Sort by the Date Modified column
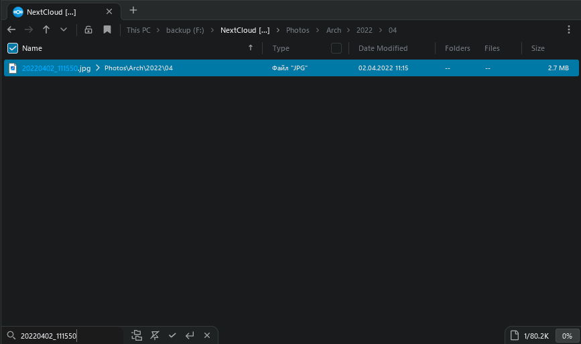This screenshot has width=581, height=344. [x=383, y=48]
